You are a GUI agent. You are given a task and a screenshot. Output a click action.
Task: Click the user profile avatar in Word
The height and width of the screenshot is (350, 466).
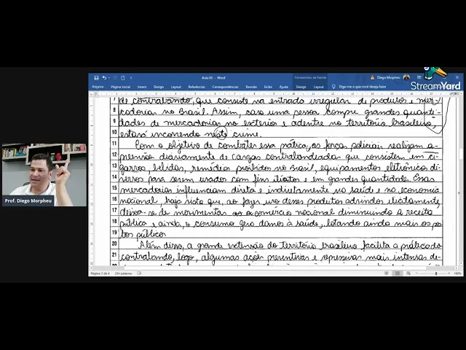406,77
